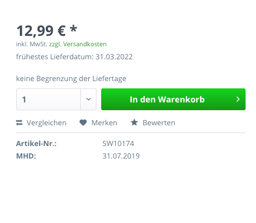Click the Artikel-Nr.: label
256x223 pixels.
pos(36,143)
